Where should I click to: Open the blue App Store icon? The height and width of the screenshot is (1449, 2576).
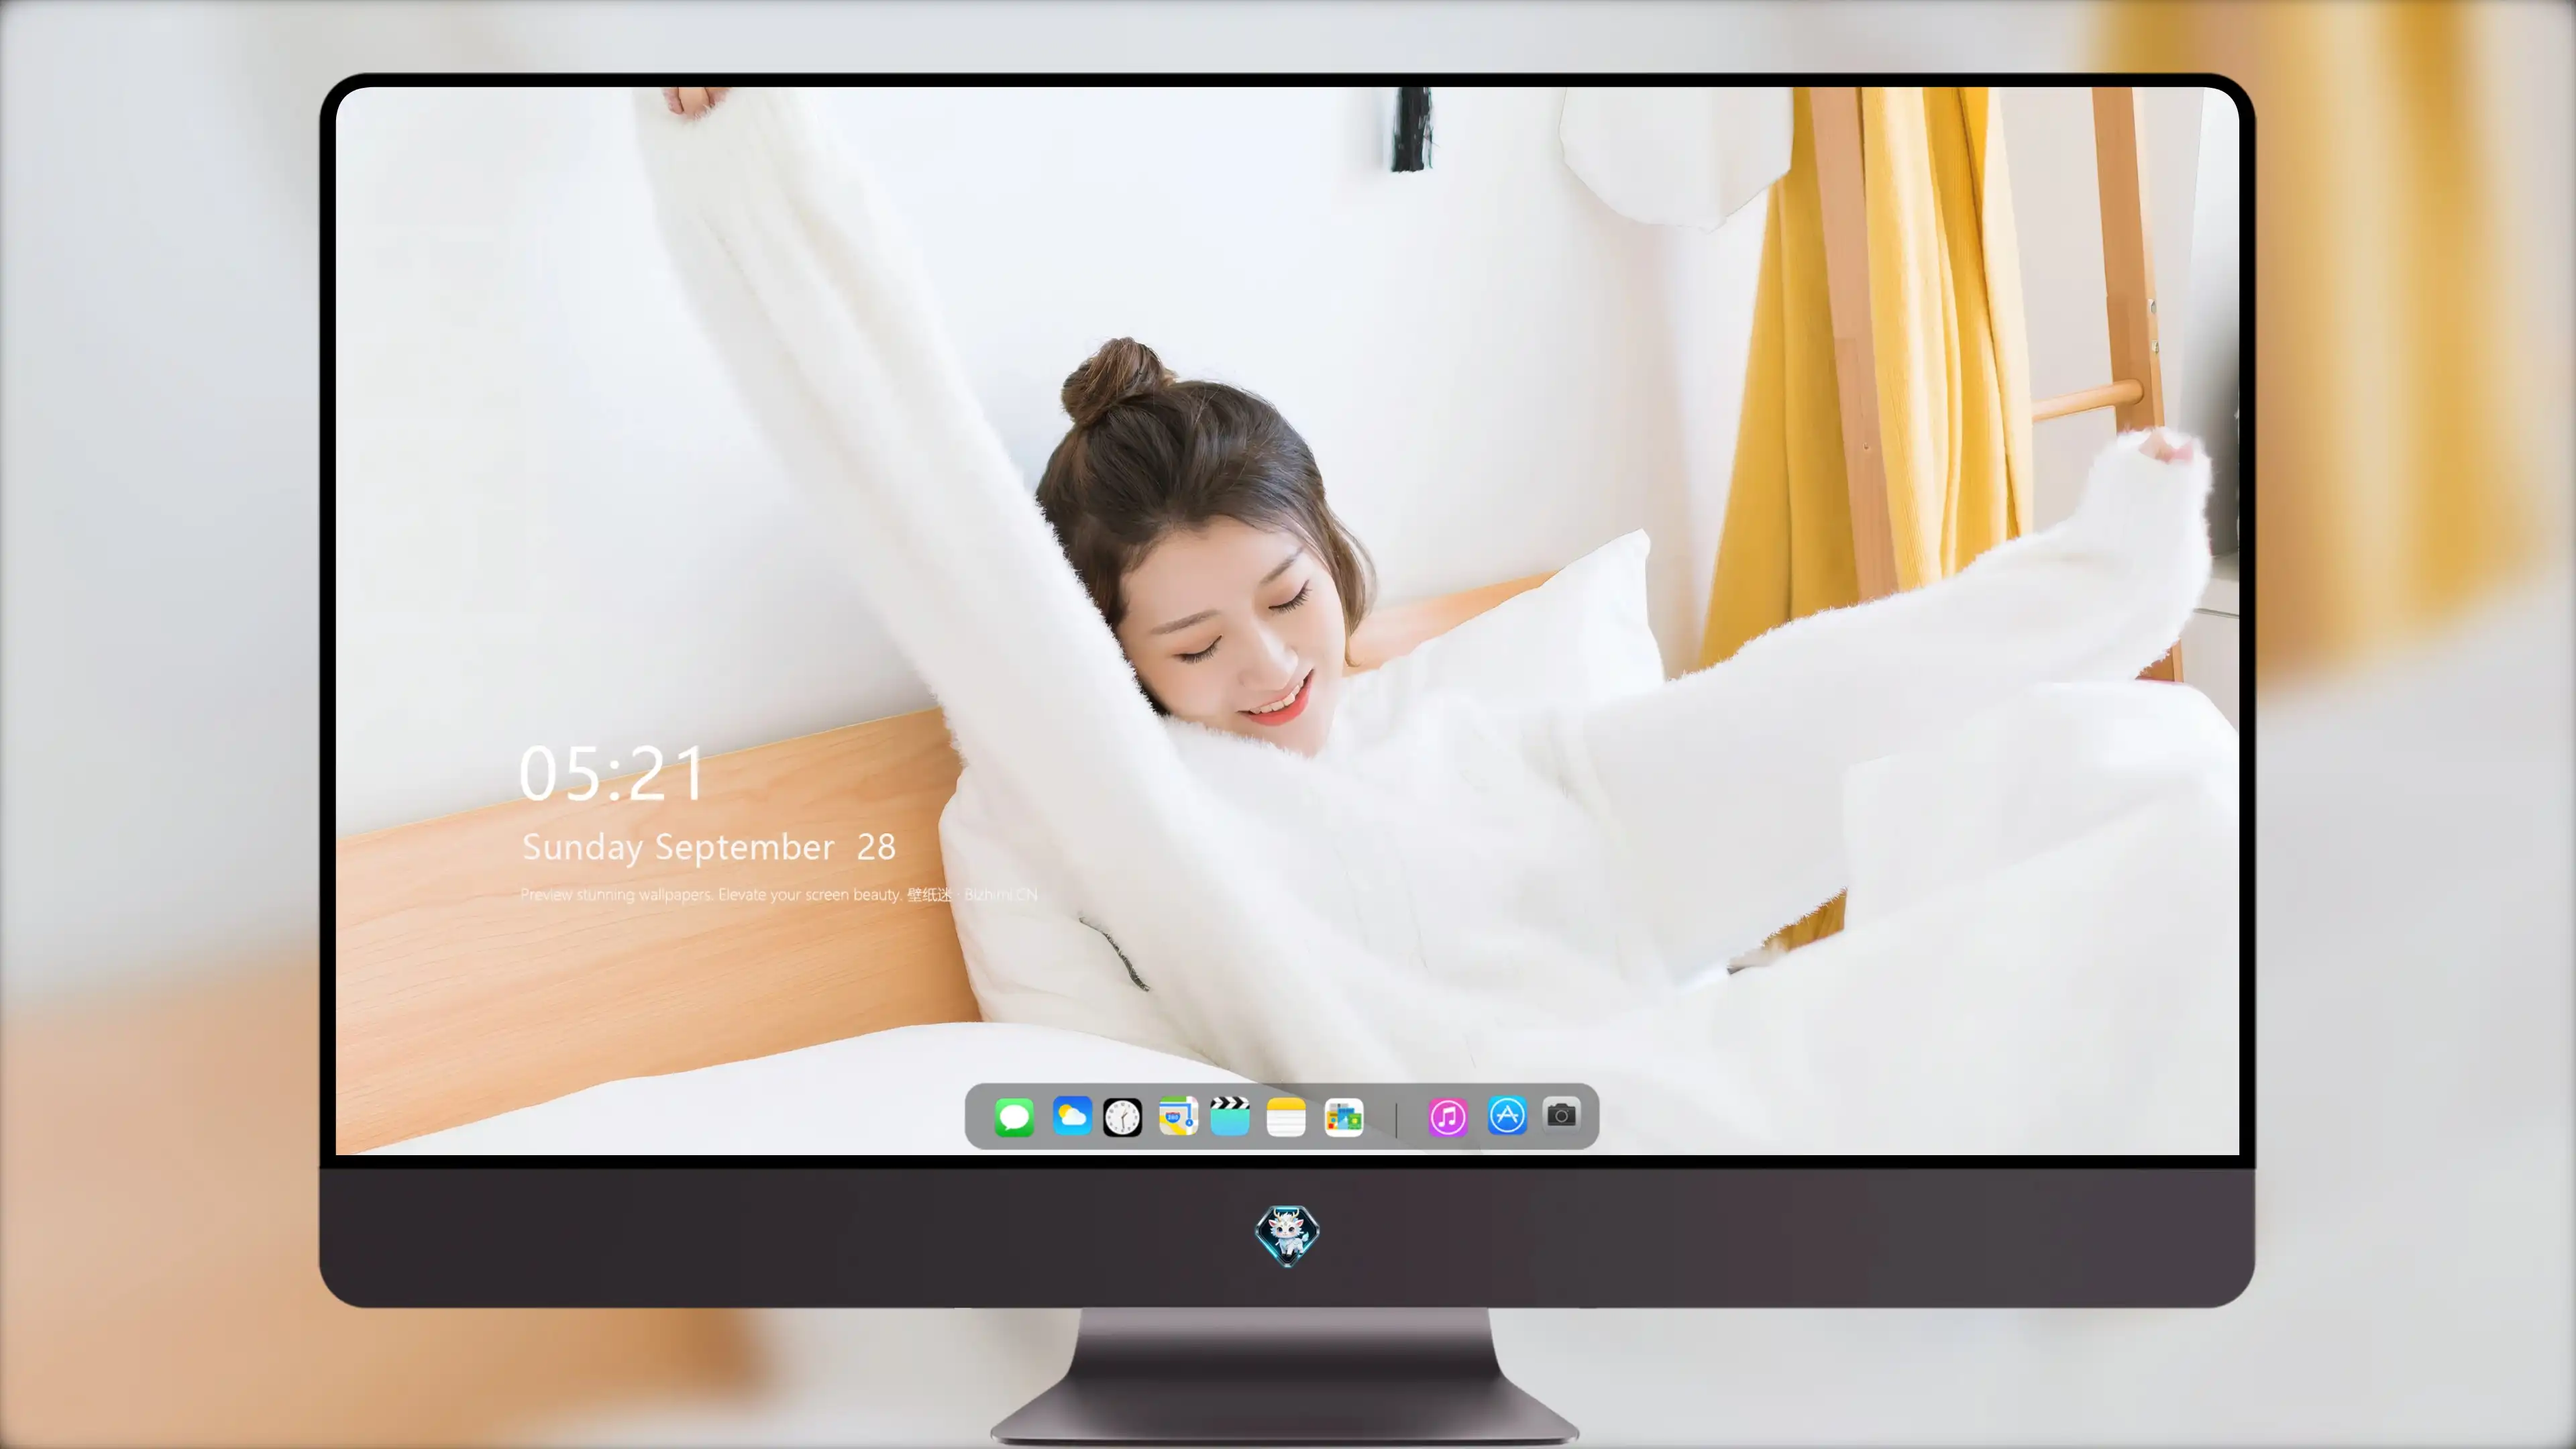1507,1116
